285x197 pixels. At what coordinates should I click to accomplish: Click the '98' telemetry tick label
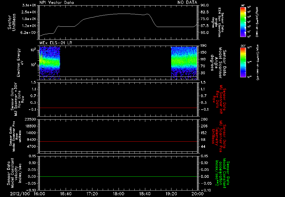click(203, 140)
